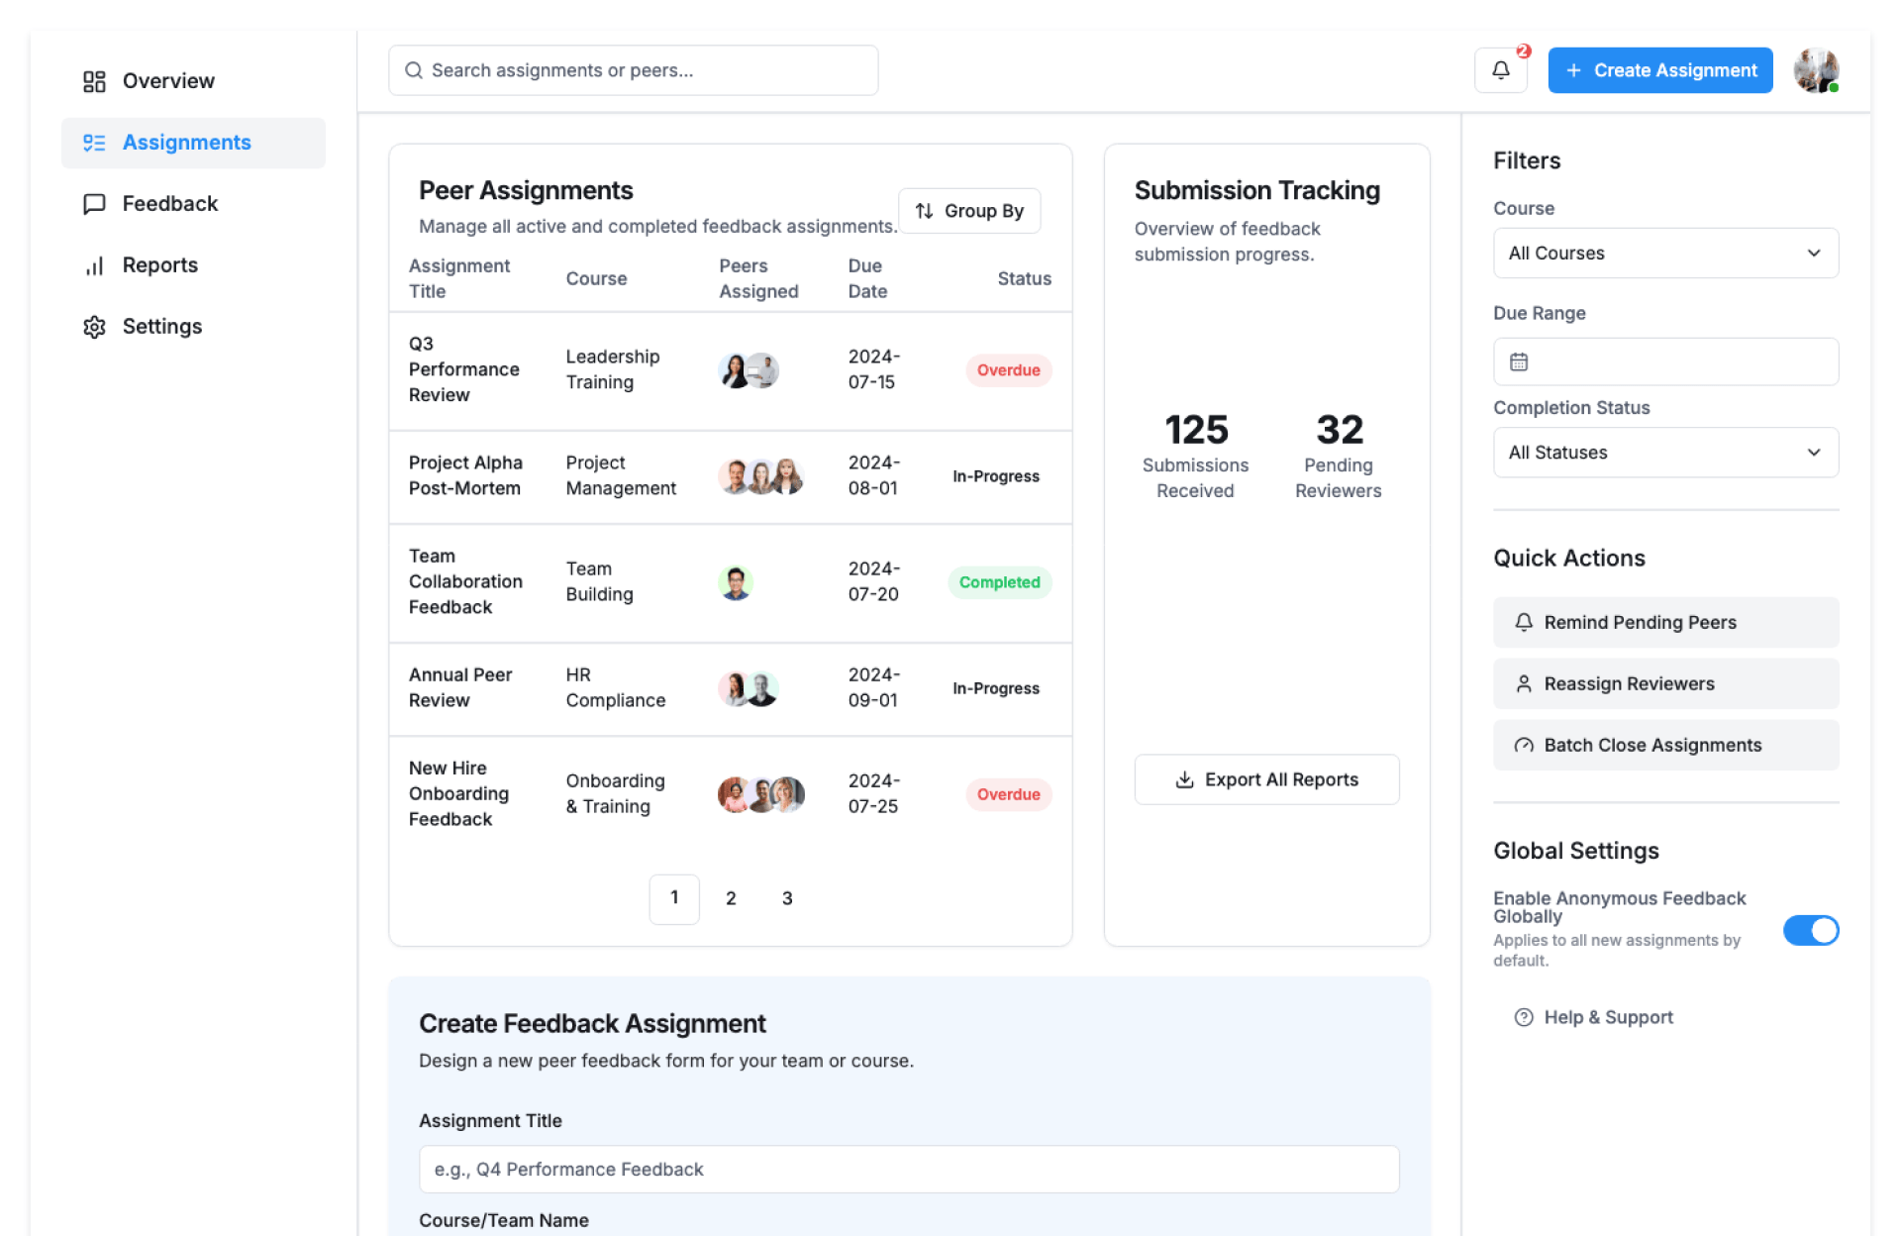1901x1236 pixels.
Task: Click the Reports bar chart icon
Action: 94,265
